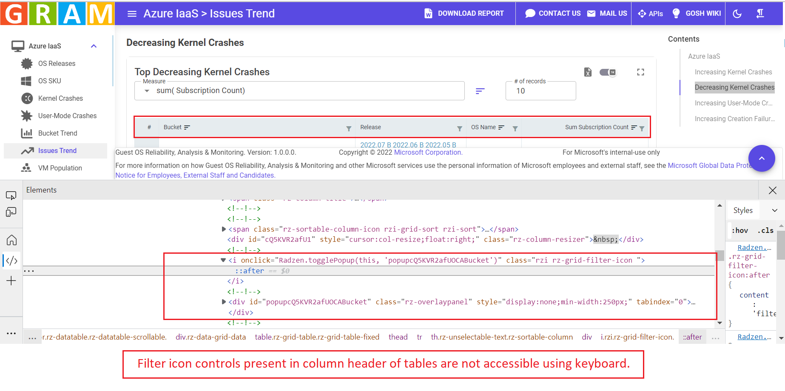Open the Measure dropdown showing sum(Subscription Count)
The height and width of the screenshot is (391, 785).
click(299, 91)
